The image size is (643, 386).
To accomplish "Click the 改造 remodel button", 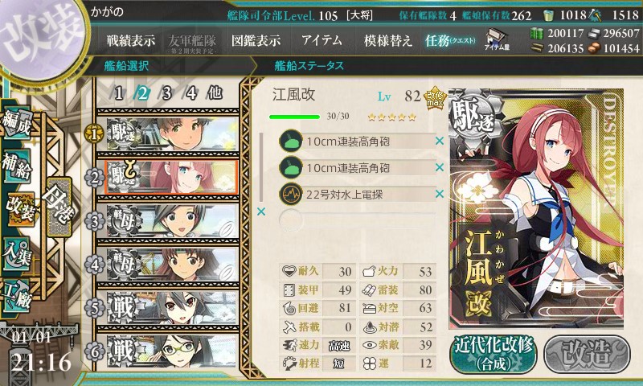I will [x=587, y=355].
